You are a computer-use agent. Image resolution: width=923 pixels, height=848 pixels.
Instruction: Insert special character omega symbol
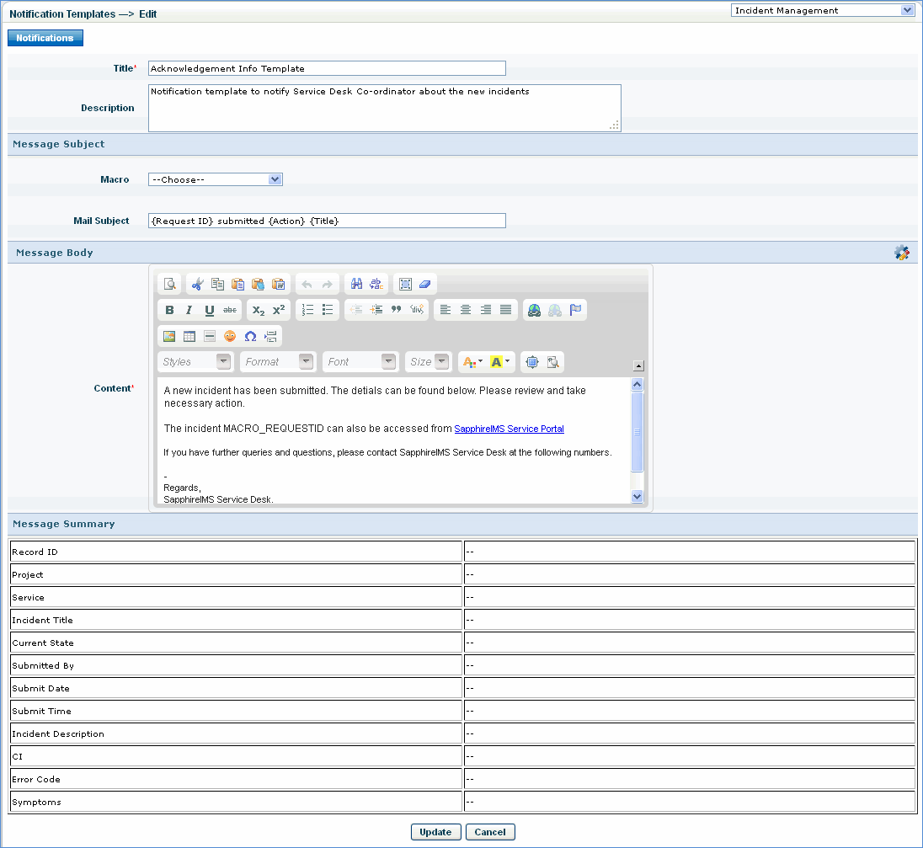250,336
